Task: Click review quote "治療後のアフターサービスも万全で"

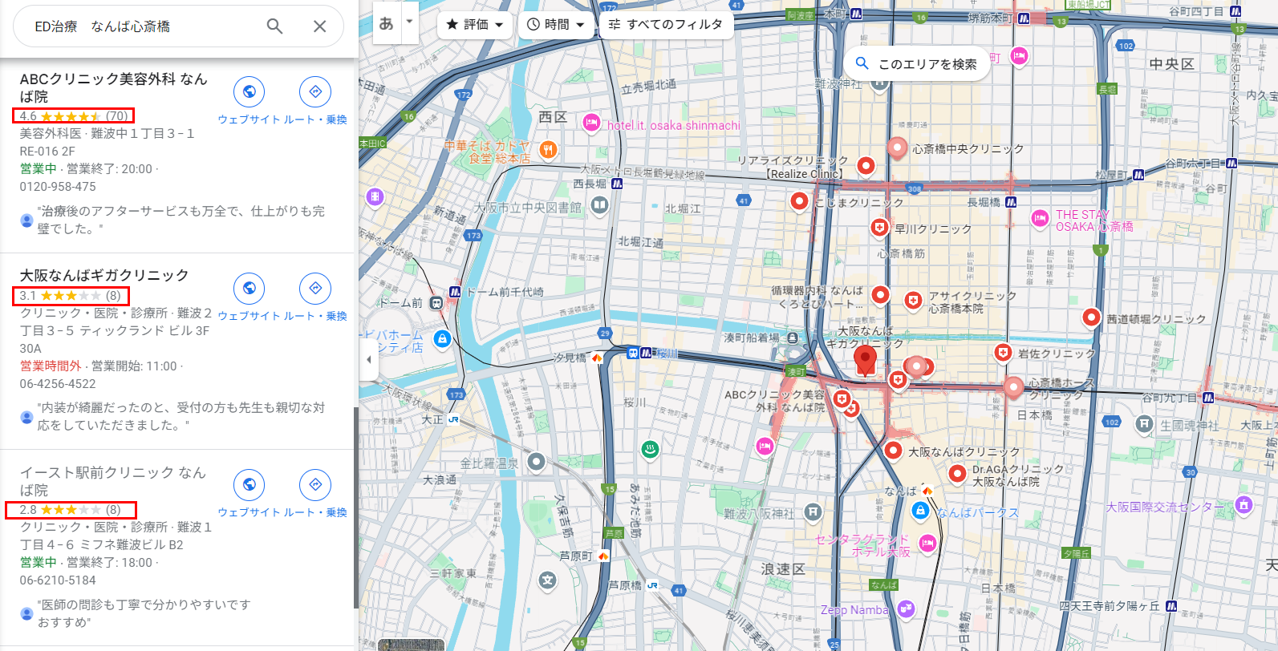Action: click(181, 220)
